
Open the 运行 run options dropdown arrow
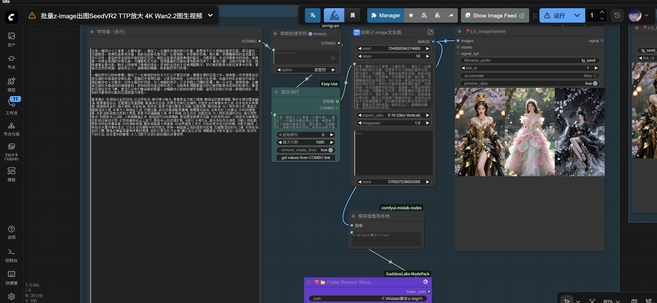click(577, 15)
